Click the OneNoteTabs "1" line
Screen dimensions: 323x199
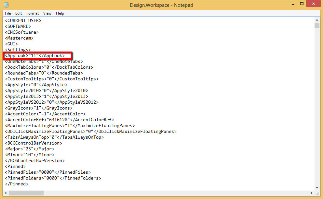coord(44,62)
